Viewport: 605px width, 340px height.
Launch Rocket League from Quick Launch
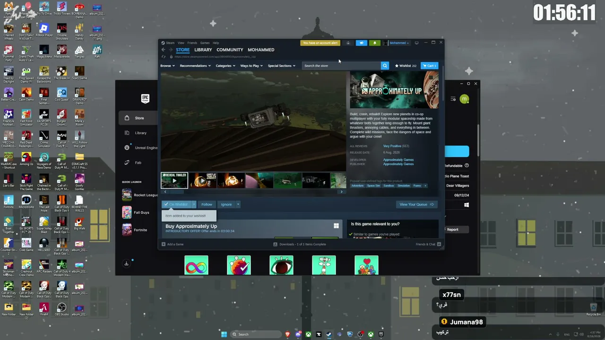point(140,195)
